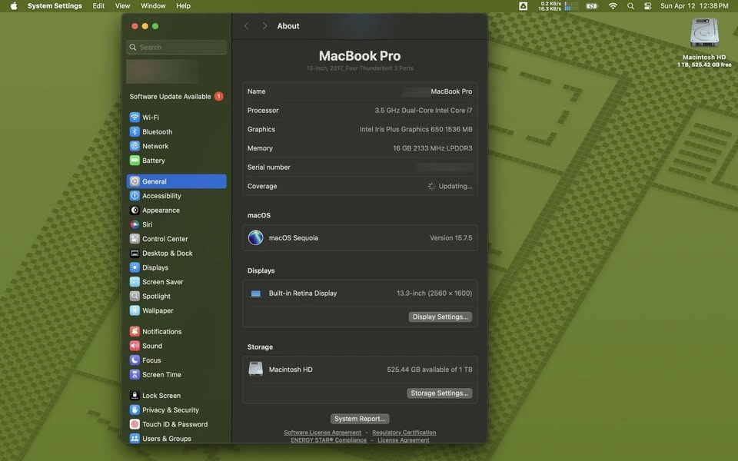The height and width of the screenshot is (461, 738).
Task: Open Users & Groups settings
Action: point(176,439)
